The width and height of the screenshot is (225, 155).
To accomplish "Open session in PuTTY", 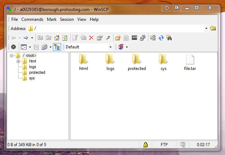I will click(143, 38).
